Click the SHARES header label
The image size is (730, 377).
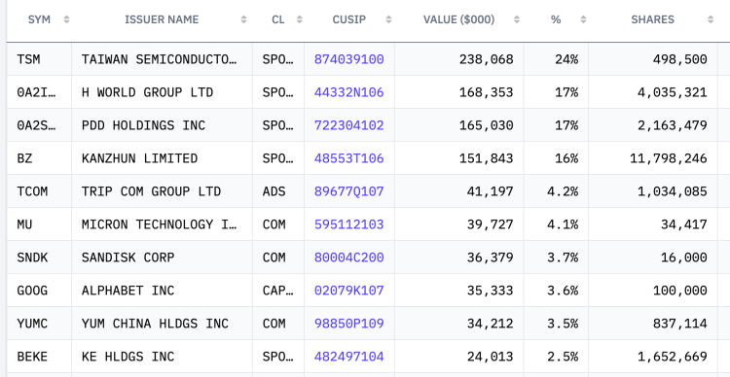(652, 19)
